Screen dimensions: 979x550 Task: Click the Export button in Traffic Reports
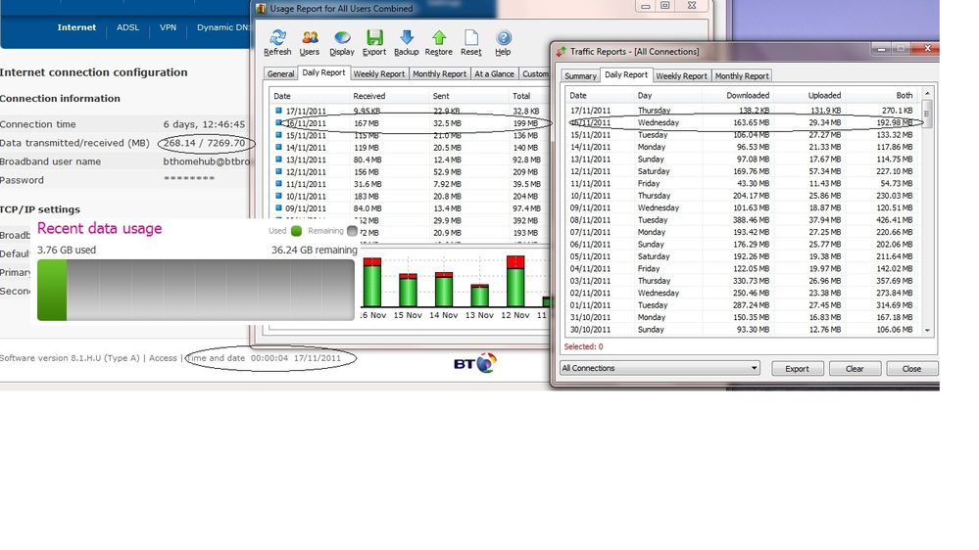tap(797, 369)
